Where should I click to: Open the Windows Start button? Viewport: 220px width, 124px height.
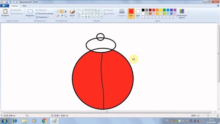coord(4,121)
